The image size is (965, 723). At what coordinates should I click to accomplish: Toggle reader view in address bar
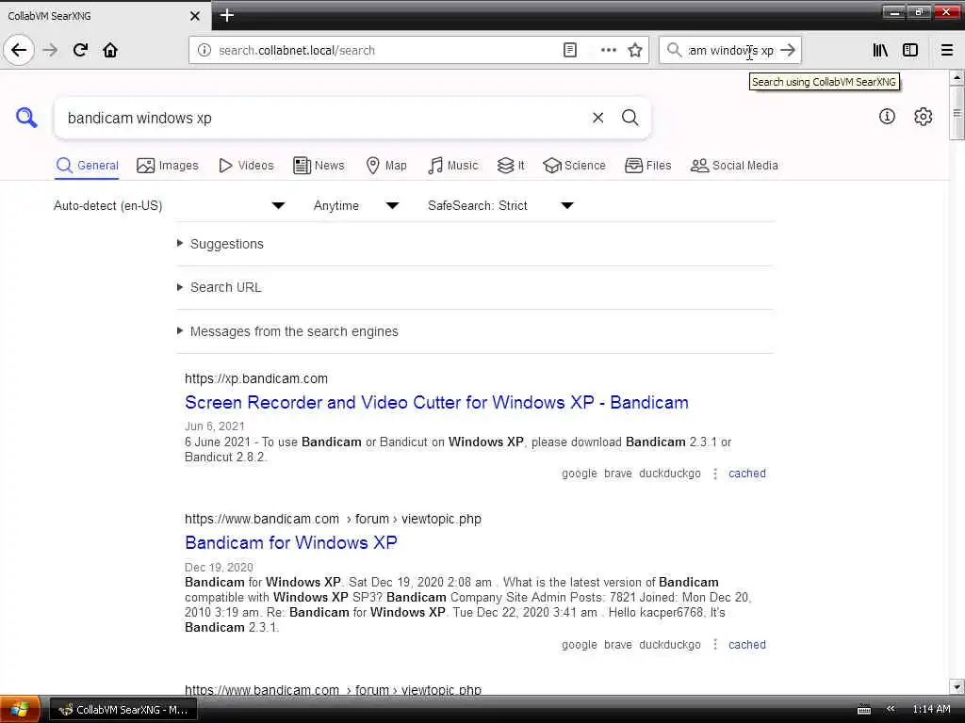tap(570, 51)
